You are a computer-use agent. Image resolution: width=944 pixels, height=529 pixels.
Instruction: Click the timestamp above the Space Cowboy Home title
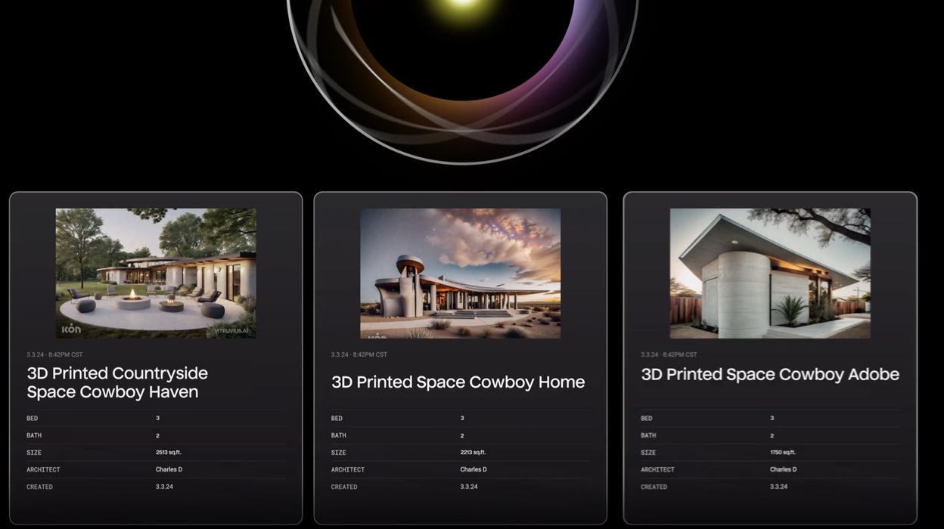point(359,354)
